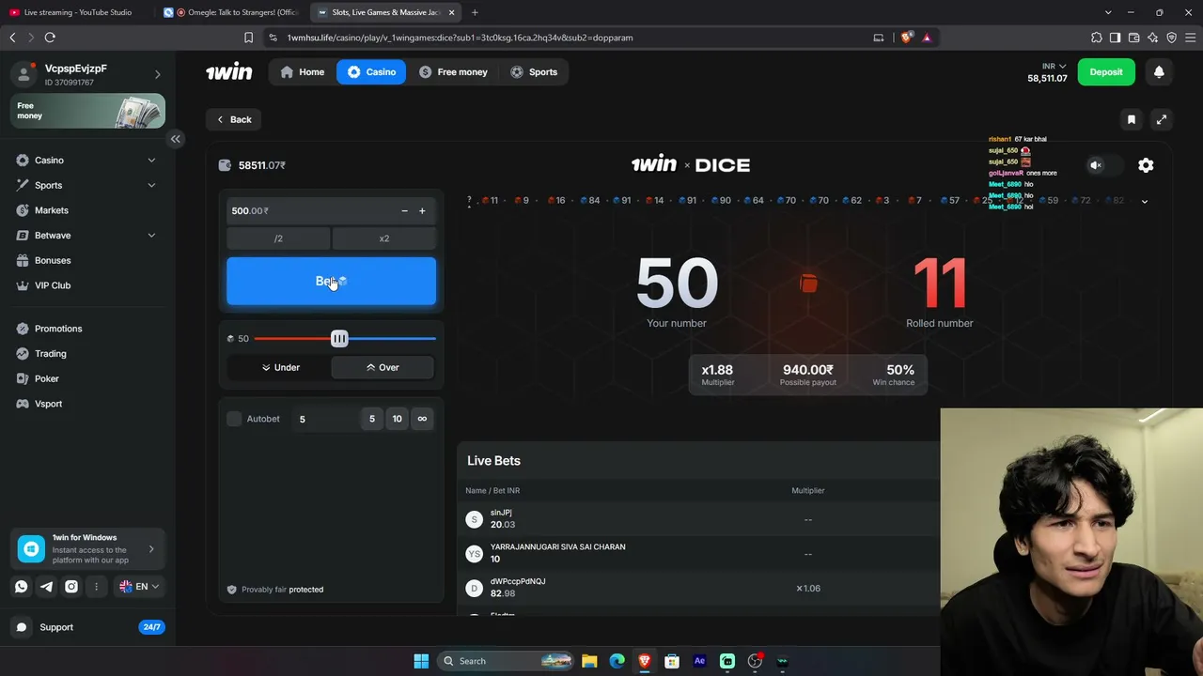This screenshot has width=1203, height=676.
Task: Open the Free money tab
Action: point(453,72)
